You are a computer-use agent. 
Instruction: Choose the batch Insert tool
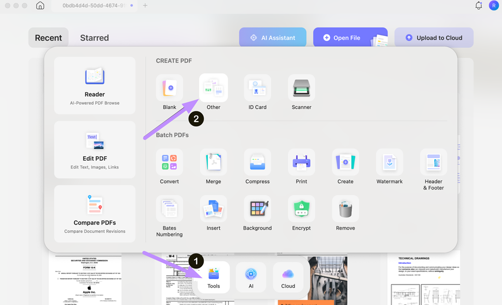pyautogui.click(x=214, y=209)
